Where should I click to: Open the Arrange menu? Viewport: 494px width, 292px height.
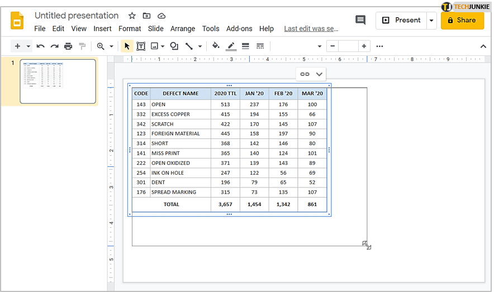click(183, 28)
